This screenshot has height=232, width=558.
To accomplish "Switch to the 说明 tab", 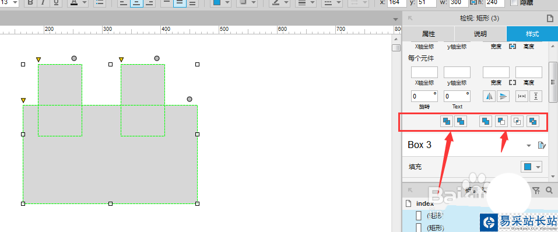I will click(x=480, y=34).
